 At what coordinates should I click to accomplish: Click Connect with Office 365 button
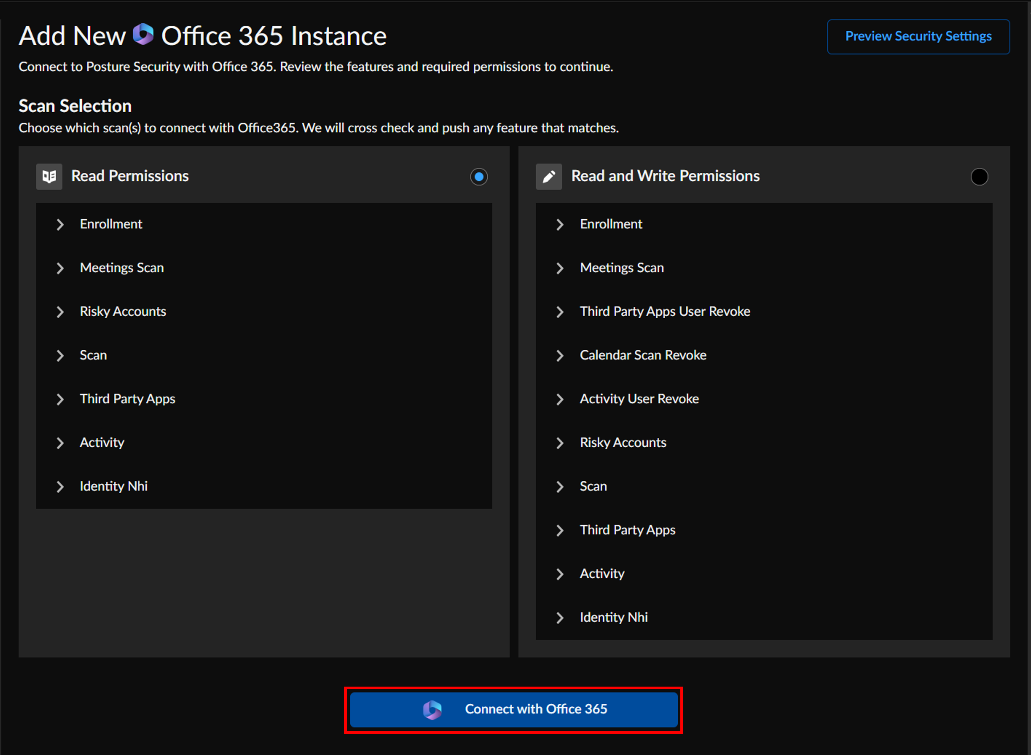pos(513,709)
